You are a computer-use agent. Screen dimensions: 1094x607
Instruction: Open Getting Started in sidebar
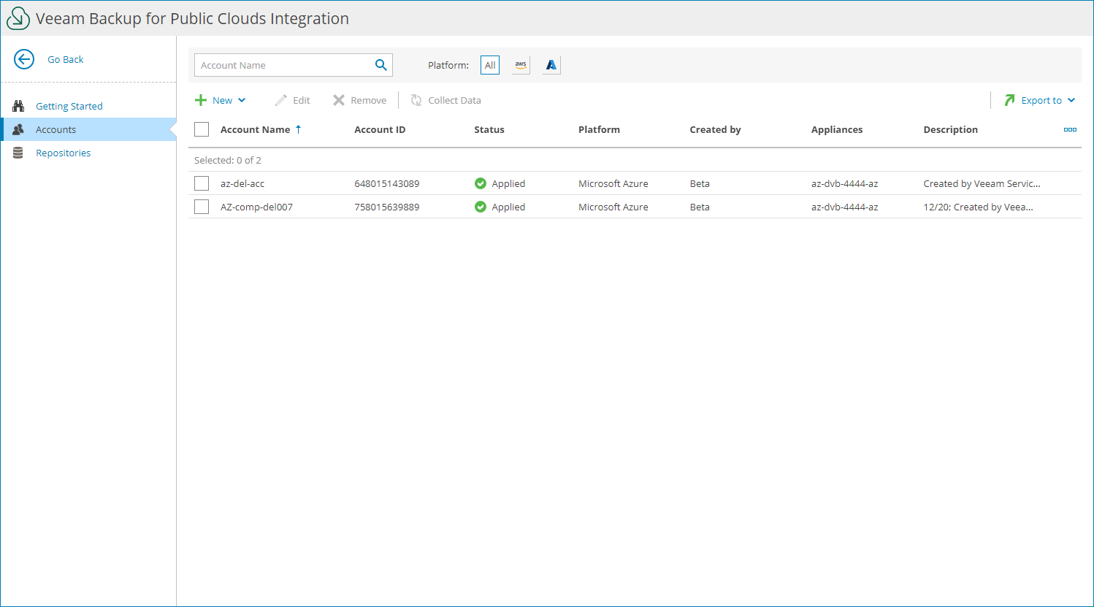point(69,106)
